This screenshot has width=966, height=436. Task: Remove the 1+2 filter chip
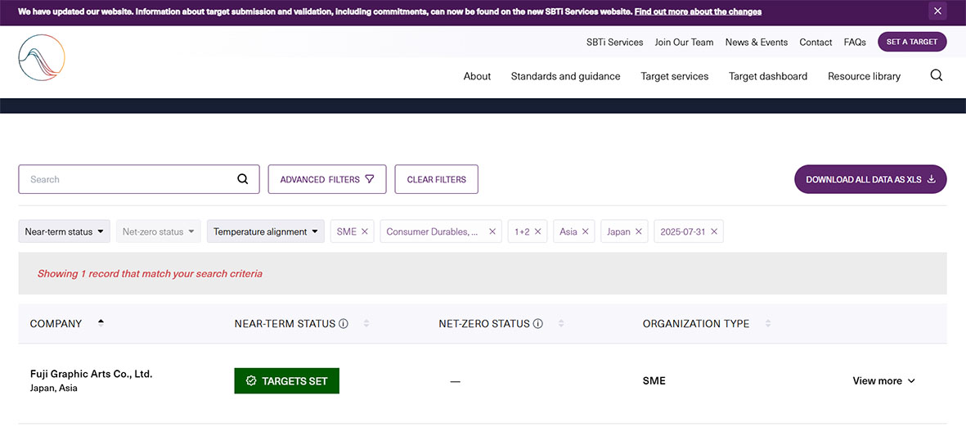pyautogui.click(x=538, y=231)
